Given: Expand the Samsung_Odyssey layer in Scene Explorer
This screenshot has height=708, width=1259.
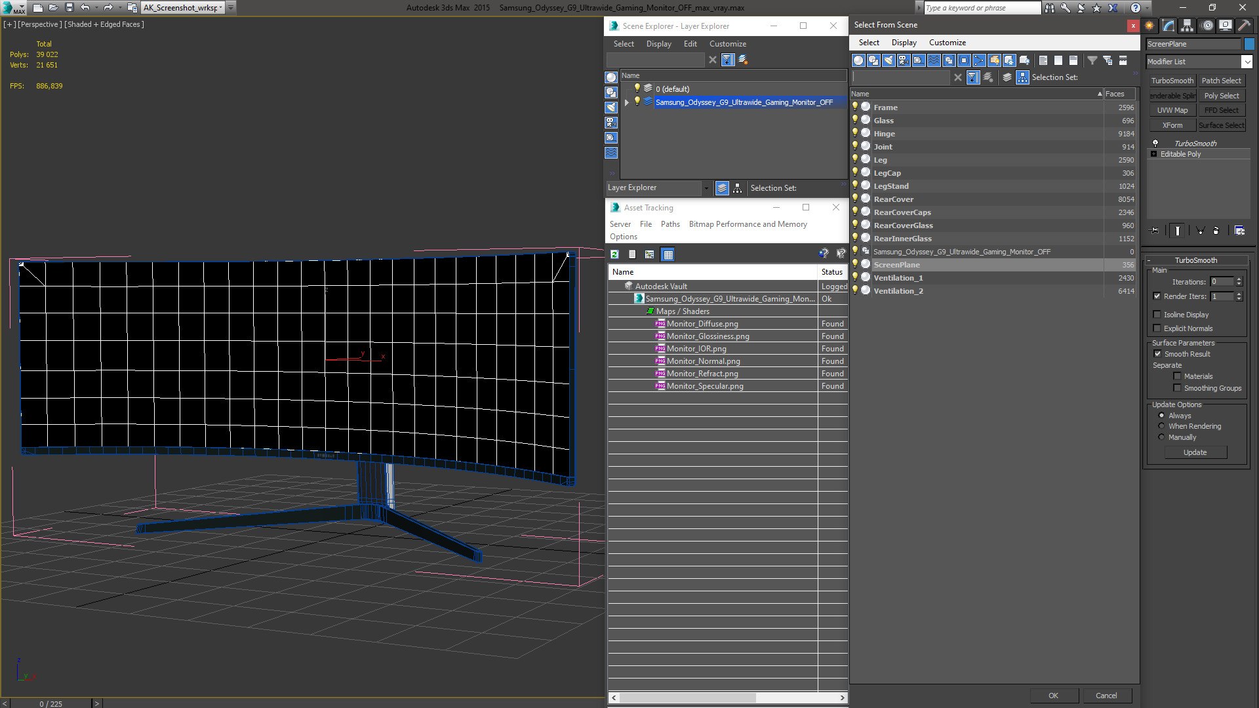Looking at the screenshot, I should click(627, 102).
